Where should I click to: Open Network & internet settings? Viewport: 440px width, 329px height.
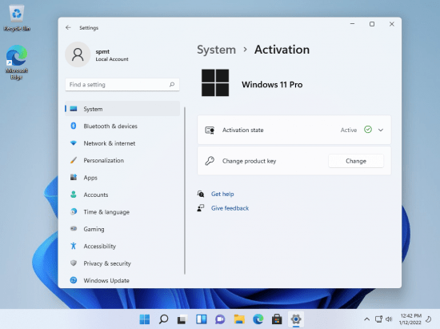(122, 143)
